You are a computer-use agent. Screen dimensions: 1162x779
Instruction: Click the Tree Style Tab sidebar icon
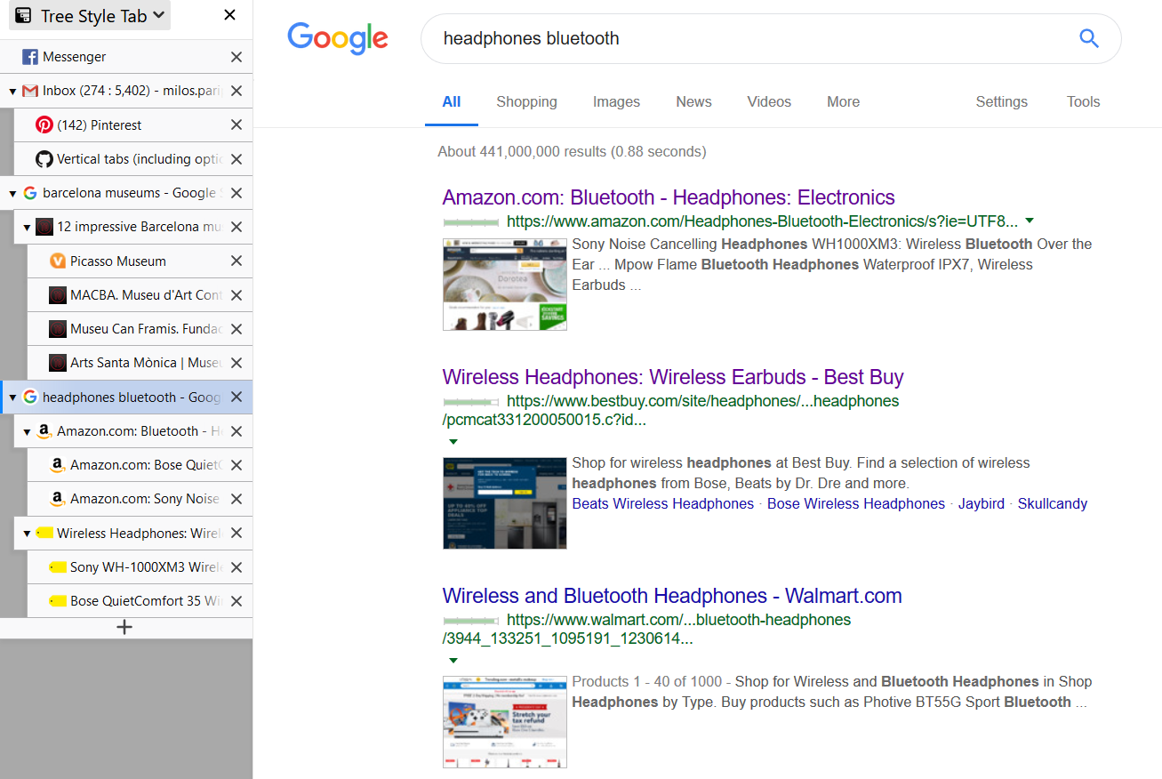[24, 15]
